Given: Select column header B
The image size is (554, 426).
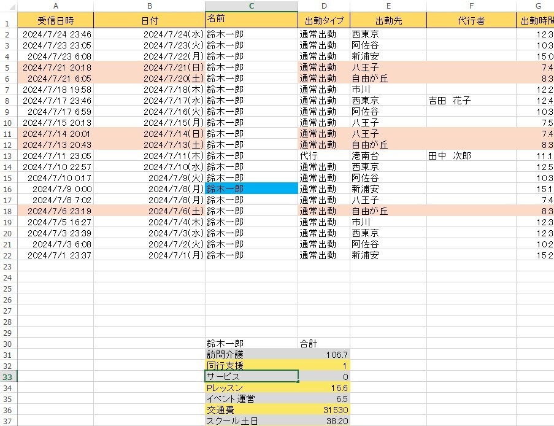Looking at the screenshot, I should (150, 6).
